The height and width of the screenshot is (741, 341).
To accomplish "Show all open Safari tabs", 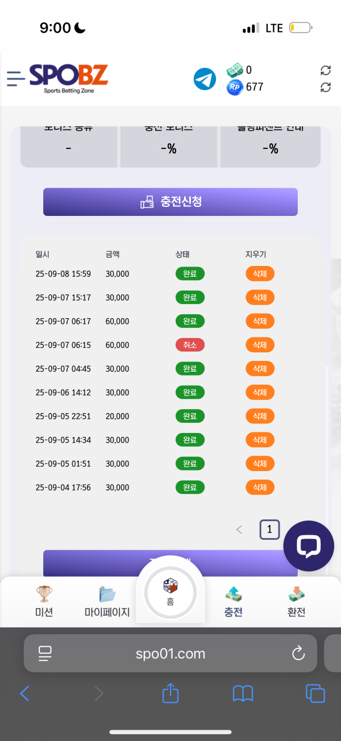I will 314,693.
